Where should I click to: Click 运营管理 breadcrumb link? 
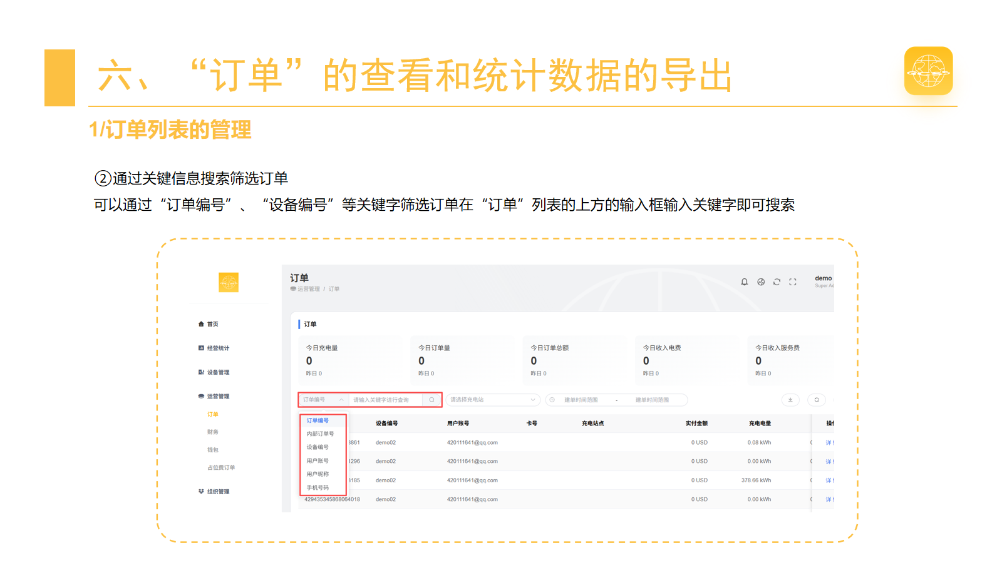[308, 289]
